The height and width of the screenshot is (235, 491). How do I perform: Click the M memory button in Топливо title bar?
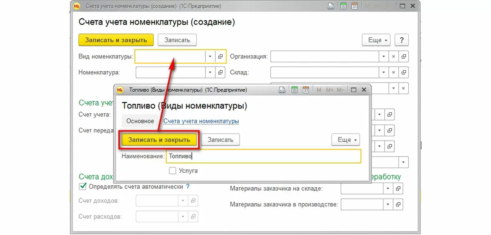click(x=319, y=90)
